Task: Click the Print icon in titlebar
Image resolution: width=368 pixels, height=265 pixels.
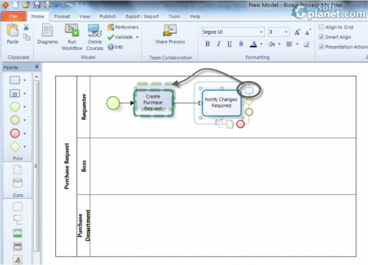Action: pyautogui.click(x=47, y=4)
